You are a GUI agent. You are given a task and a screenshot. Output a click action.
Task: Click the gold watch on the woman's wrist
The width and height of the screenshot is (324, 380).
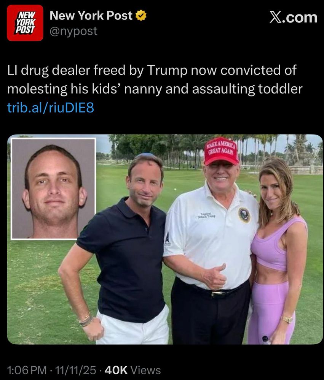click(x=287, y=320)
